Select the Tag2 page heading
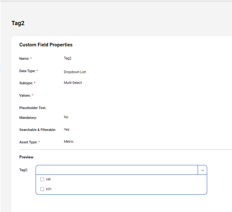 [18, 23]
